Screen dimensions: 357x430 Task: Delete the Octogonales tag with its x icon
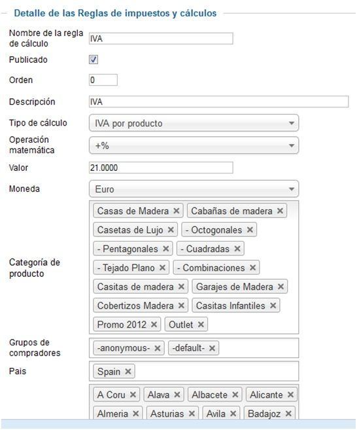(250, 230)
